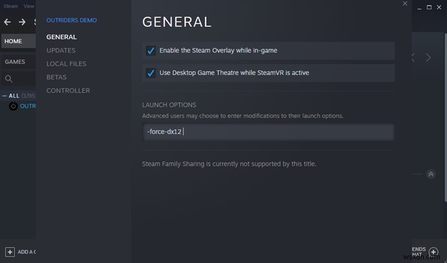Click the forward navigation arrow

pyautogui.click(x=22, y=22)
